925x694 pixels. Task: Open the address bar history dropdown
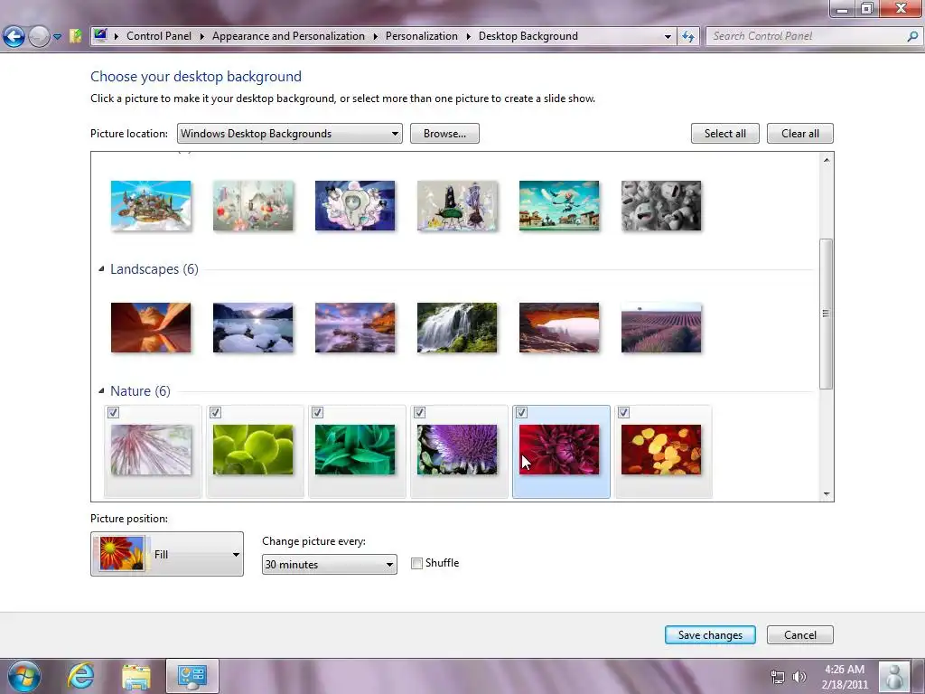668,36
